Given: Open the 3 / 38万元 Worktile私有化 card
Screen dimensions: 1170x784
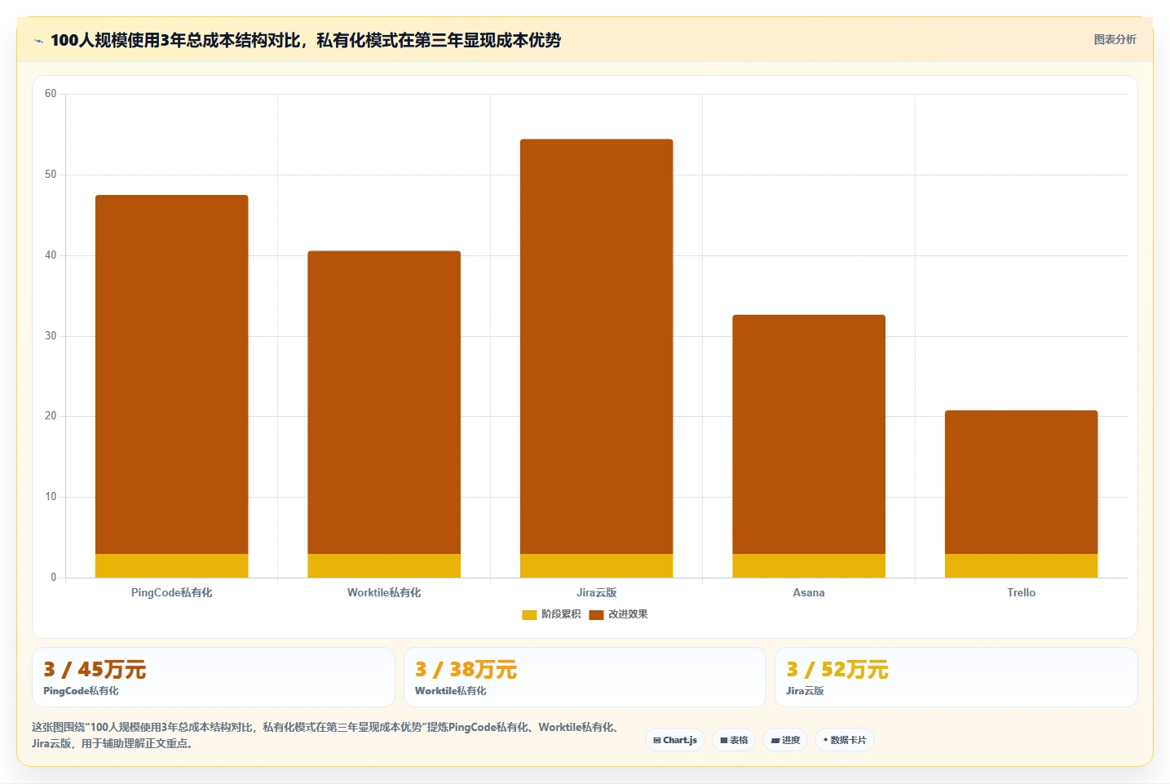Looking at the screenshot, I should pos(585,677).
